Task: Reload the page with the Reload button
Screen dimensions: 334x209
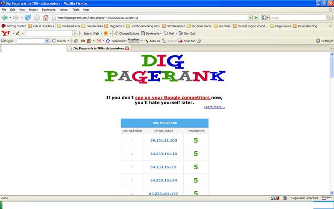Action: coord(28,18)
